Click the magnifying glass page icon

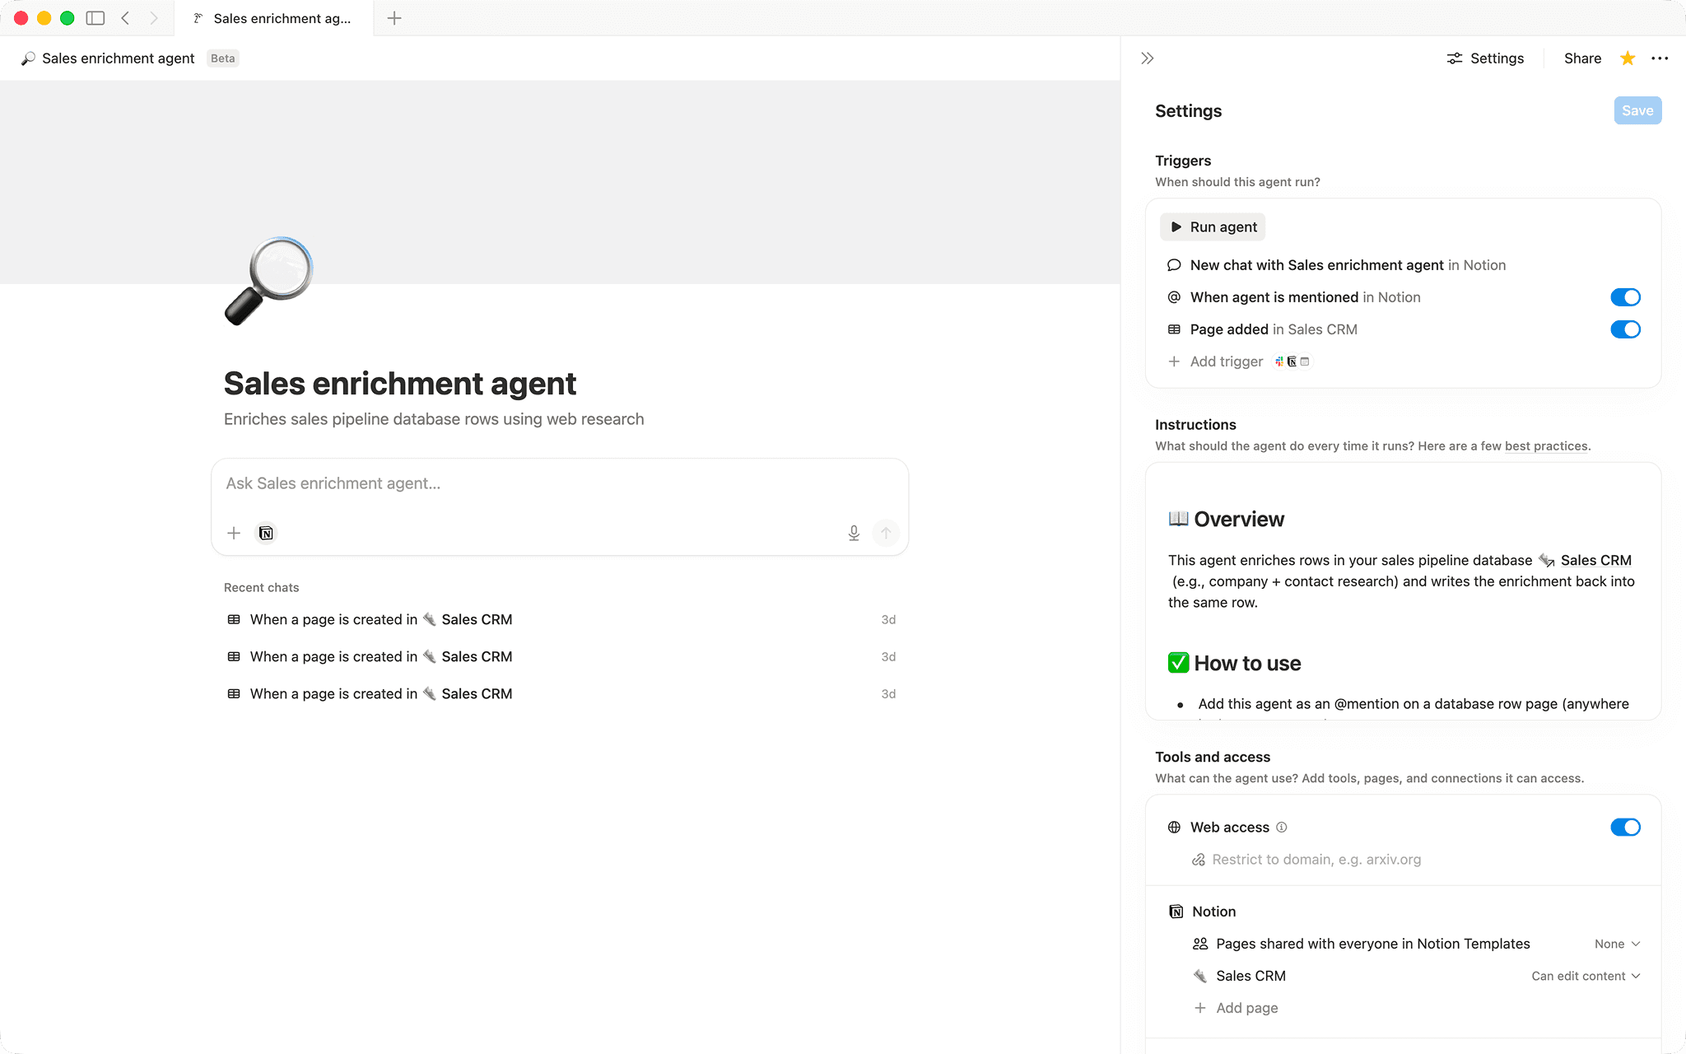268,282
